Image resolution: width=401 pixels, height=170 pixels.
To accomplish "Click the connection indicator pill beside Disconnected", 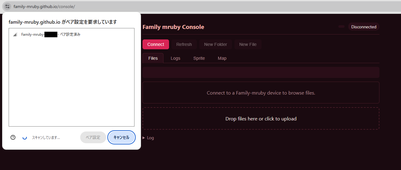I will [341, 26].
